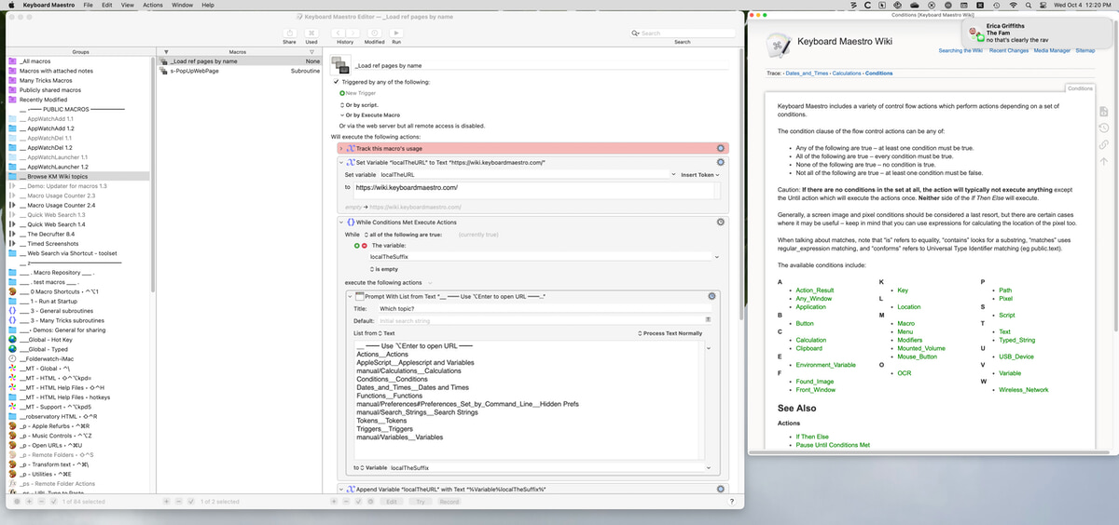Open the Recent Changes wiki link

coord(1007,50)
